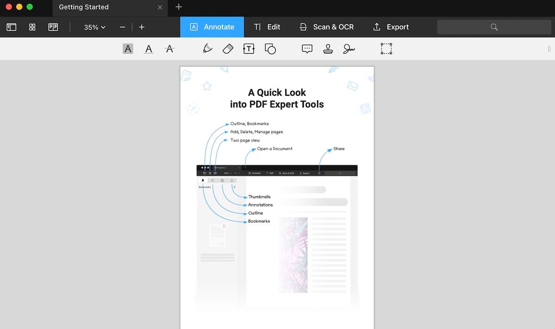Select the stamp tool
The width and height of the screenshot is (555, 329).
[328, 49]
